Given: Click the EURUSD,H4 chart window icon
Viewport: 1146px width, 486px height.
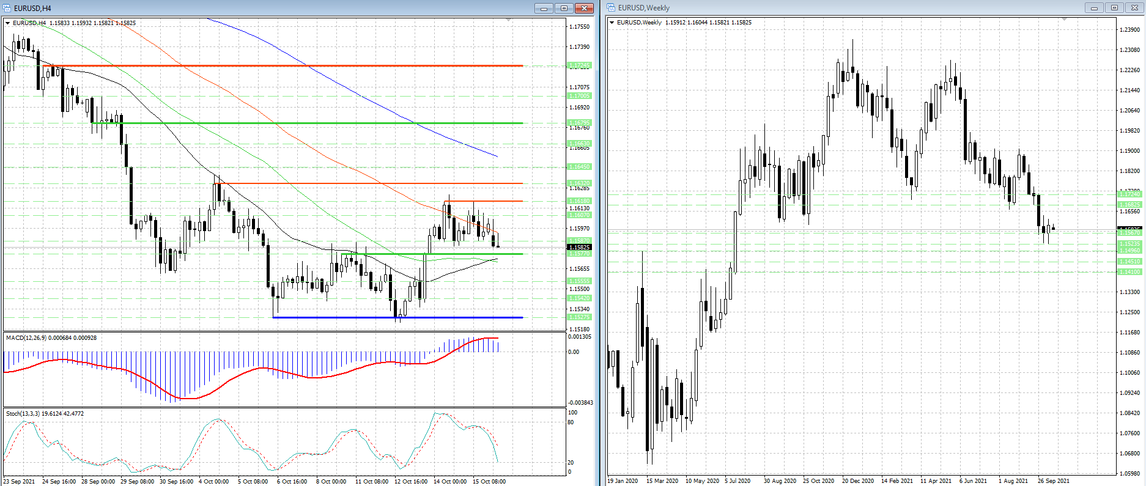Looking at the screenshot, I should 7,8.
